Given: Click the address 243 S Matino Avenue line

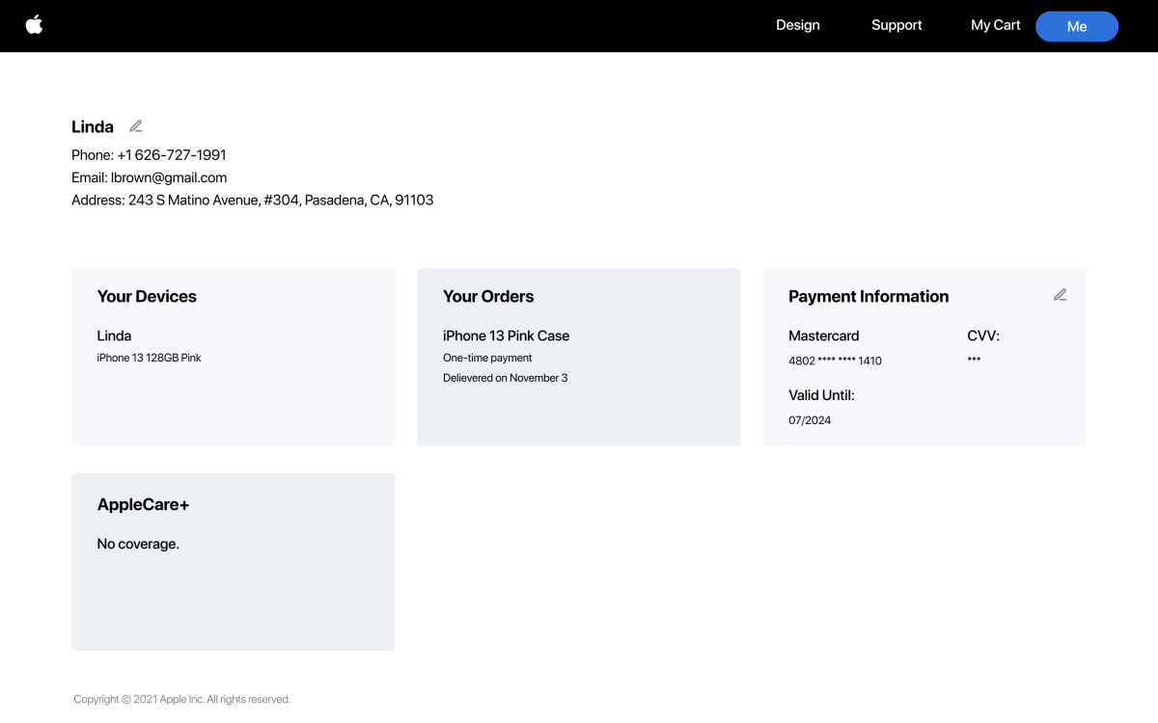Looking at the screenshot, I should coord(253,201).
